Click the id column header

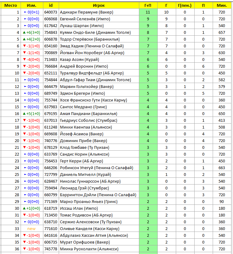click(x=51, y=5)
